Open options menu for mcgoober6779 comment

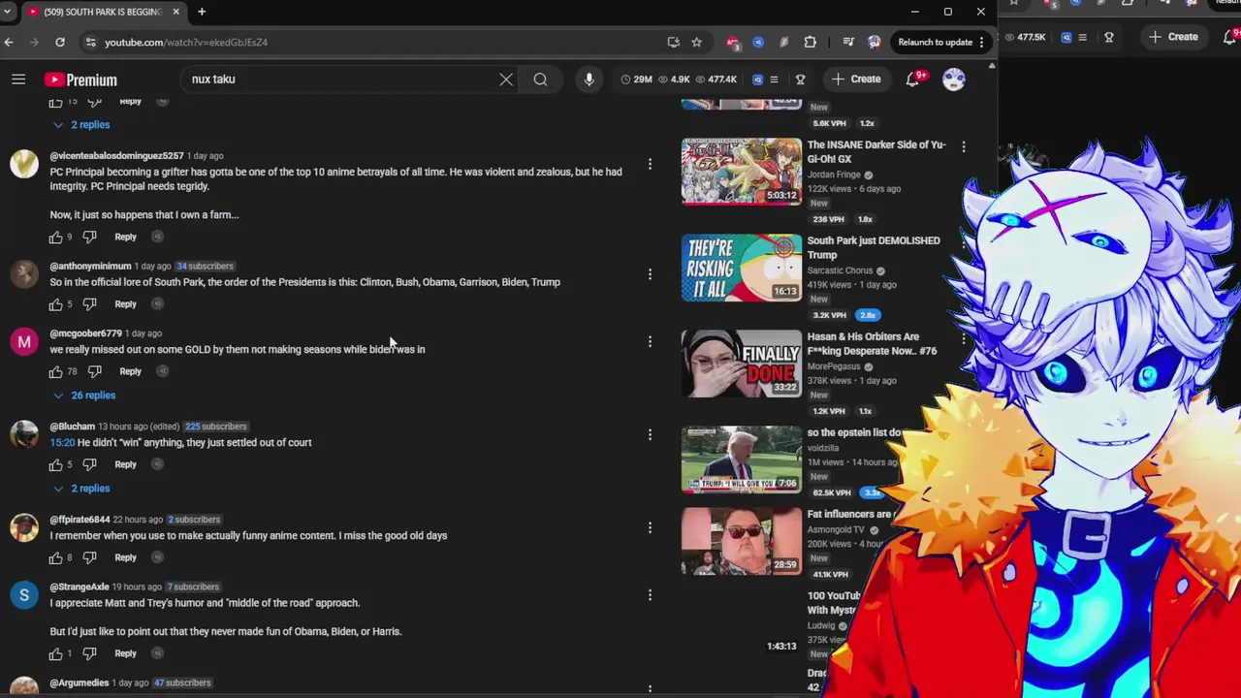650,341
